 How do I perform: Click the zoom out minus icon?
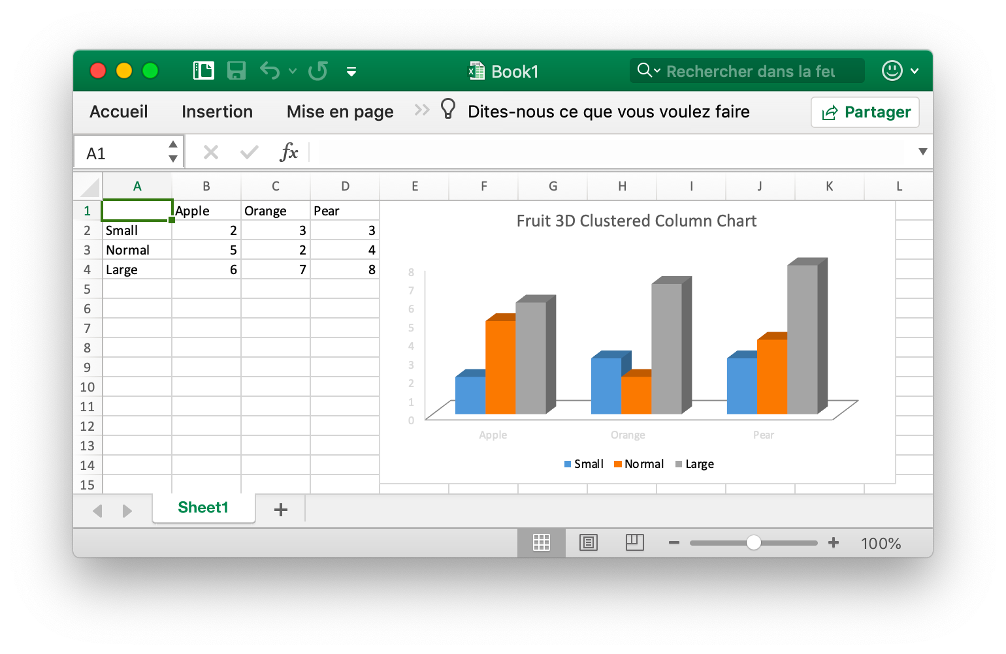click(673, 542)
